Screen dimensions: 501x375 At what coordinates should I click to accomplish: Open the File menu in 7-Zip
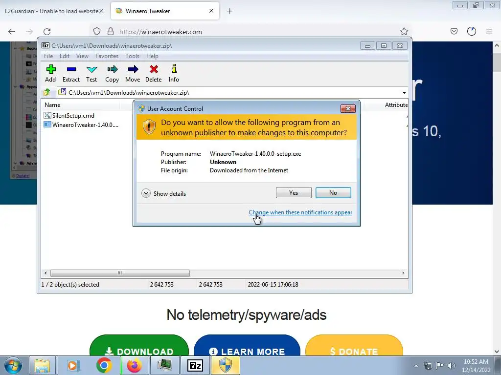48,56
